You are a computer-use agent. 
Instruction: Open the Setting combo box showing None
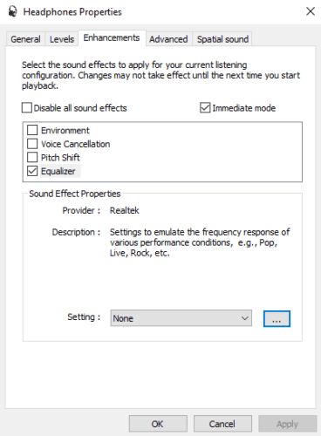tap(181, 318)
